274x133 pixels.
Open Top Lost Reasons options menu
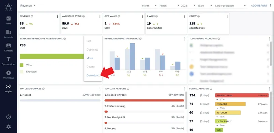tap(185, 89)
